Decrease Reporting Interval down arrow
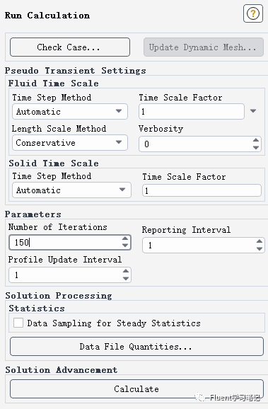268x409 pixels. (259, 249)
